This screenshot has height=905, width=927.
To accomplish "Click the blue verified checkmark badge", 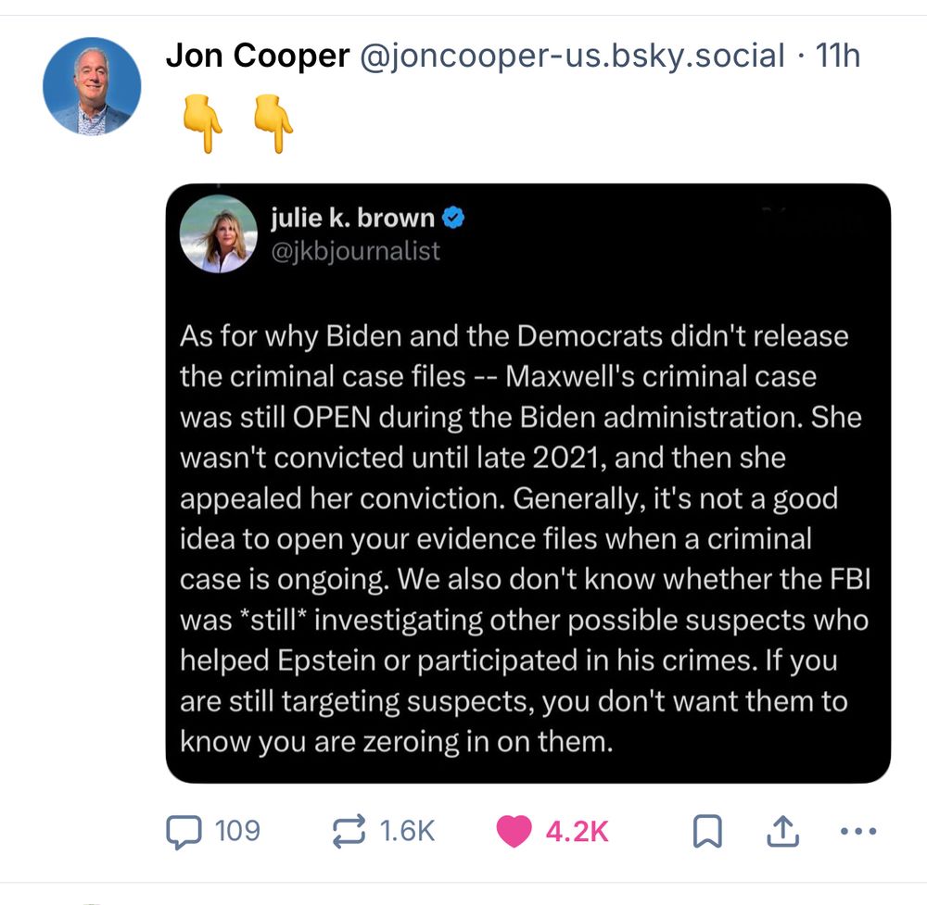I will tap(453, 218).
